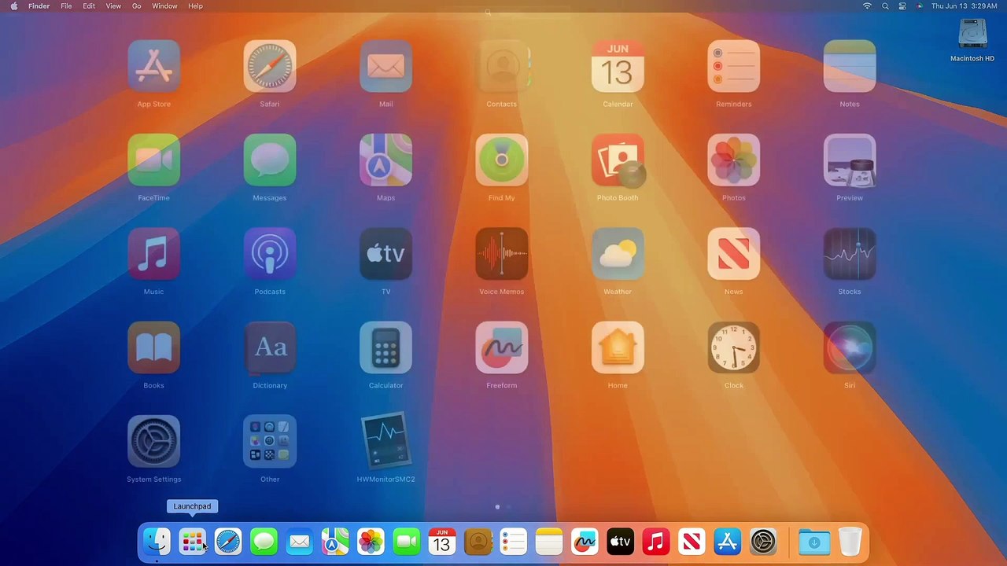Click the date and time in menu bar
Image resolution: width=1007 pixels, height=566 pixels.
coord(964,6)
